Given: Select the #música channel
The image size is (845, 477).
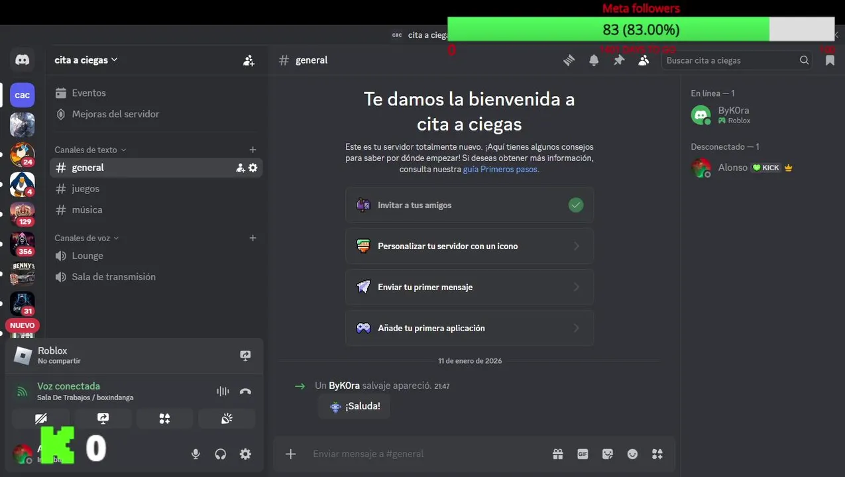Looking at the screenshot, I should click(x=156, y=210).
